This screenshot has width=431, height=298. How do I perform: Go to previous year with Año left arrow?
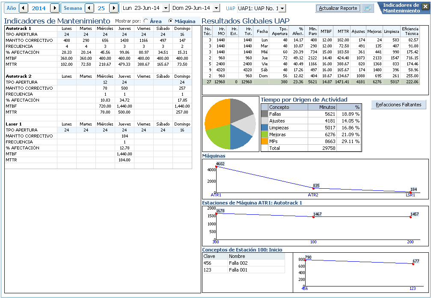click(24, 8)
